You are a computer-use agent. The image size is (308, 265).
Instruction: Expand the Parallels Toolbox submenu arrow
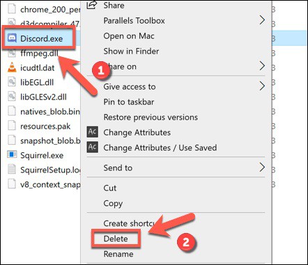click(262, 20)
